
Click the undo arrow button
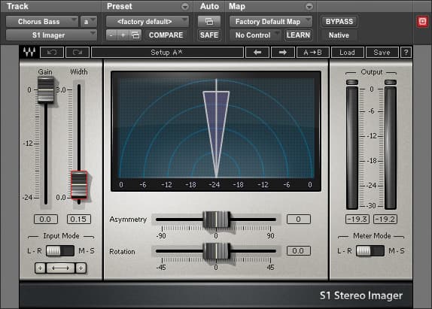[52, 53]
